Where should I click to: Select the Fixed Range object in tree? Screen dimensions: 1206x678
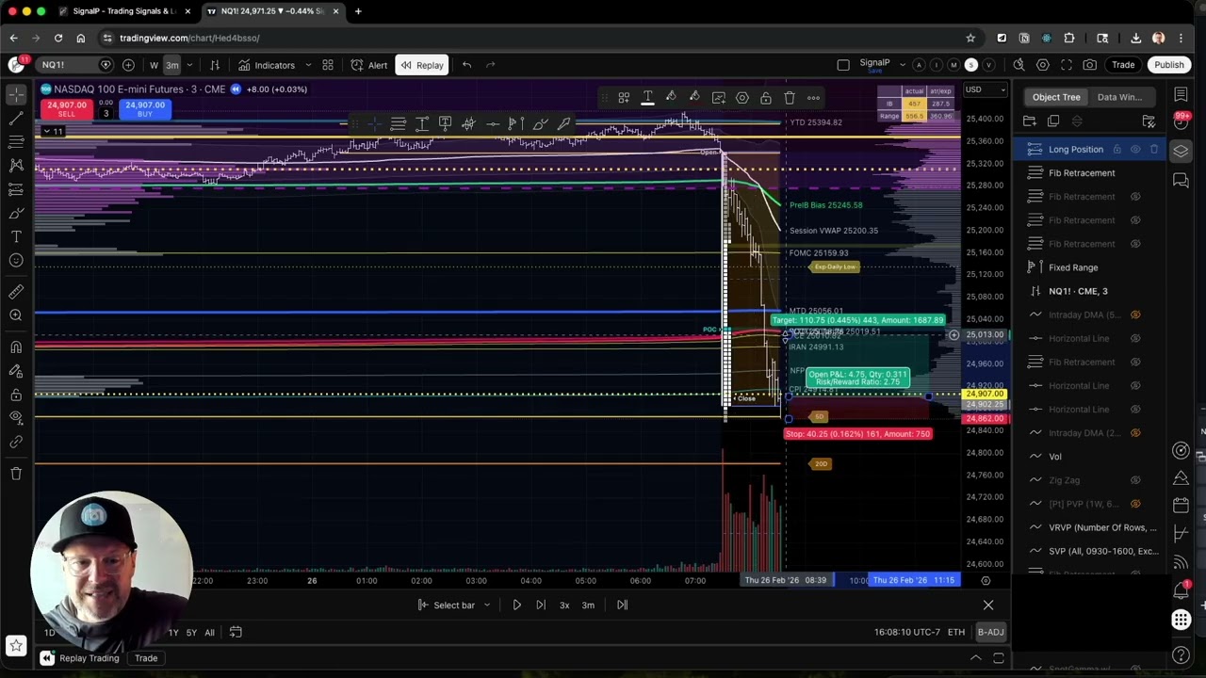1073,267
